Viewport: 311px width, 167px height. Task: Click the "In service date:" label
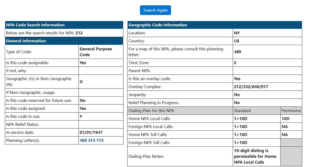coord(20,132)
